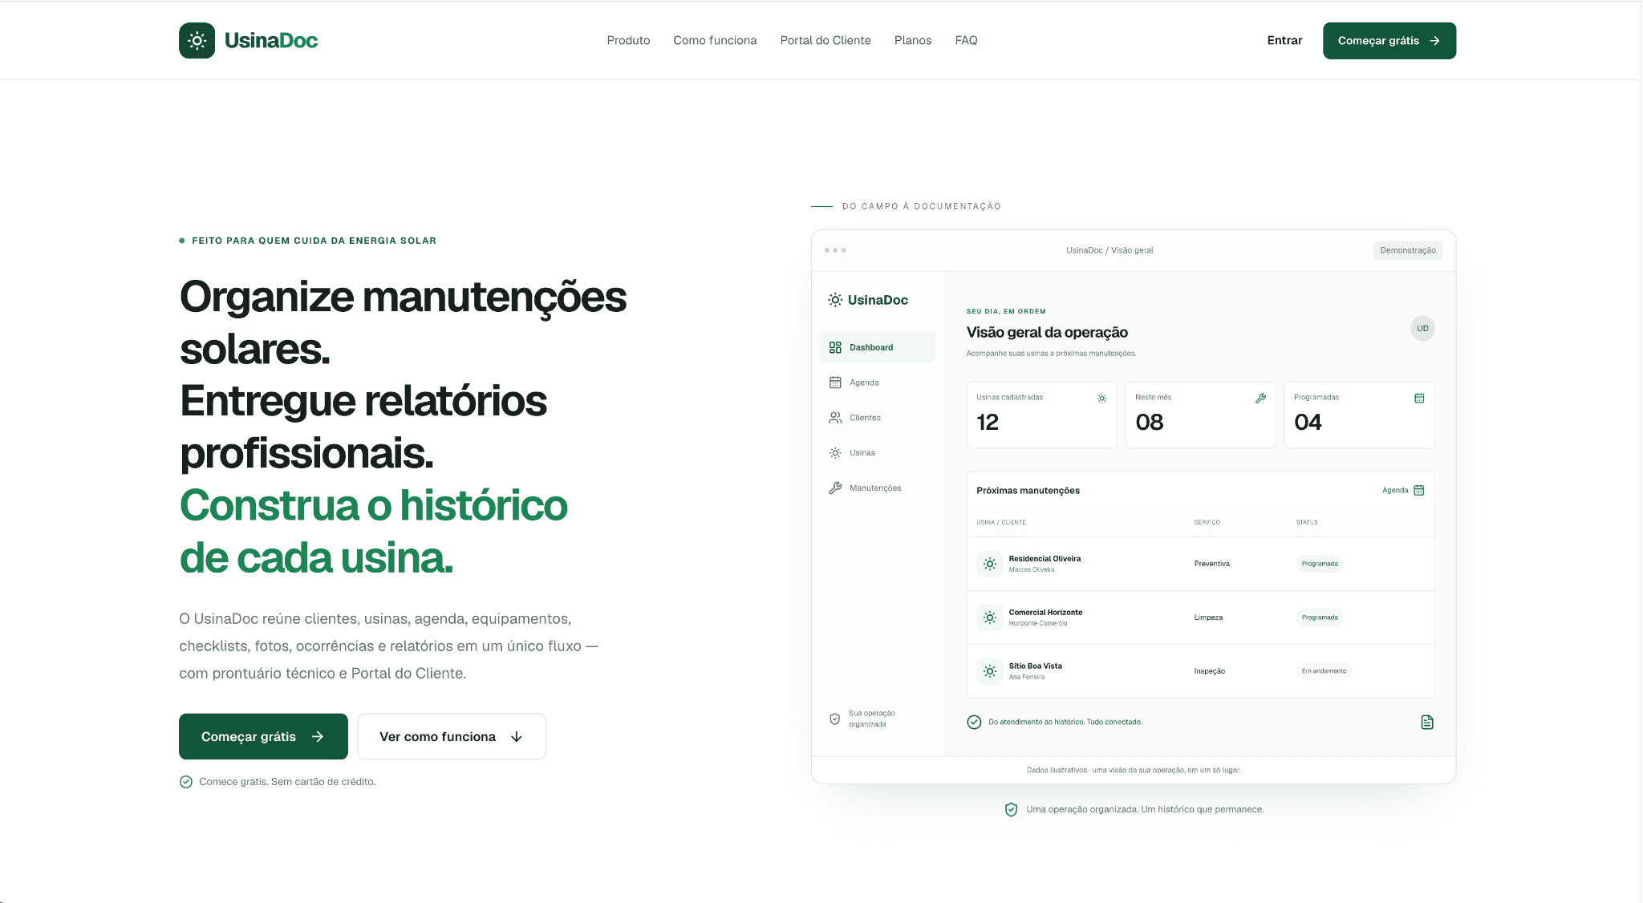Click the sun icon on Usinas cadastradas card
Viewport: 1643px width, 903px height.
[1101, 398]
